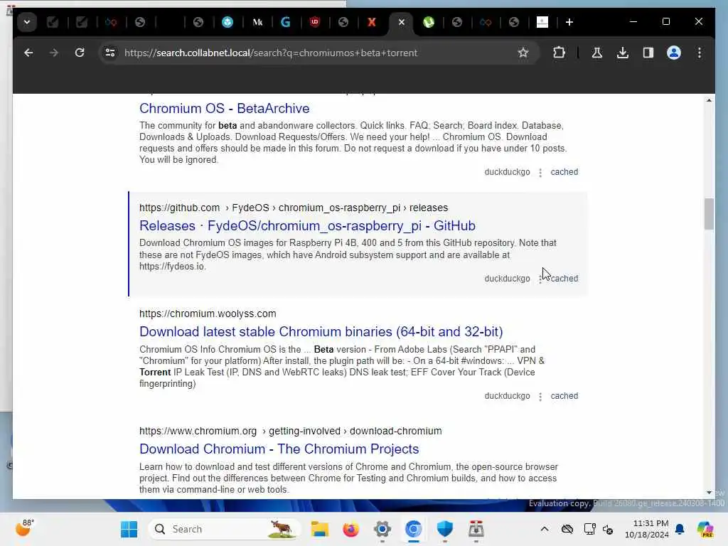Open the Windows Start menu

129,529
